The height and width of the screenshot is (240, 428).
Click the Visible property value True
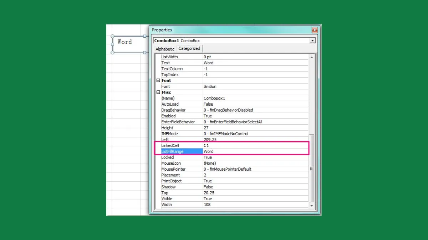point(255,199)
